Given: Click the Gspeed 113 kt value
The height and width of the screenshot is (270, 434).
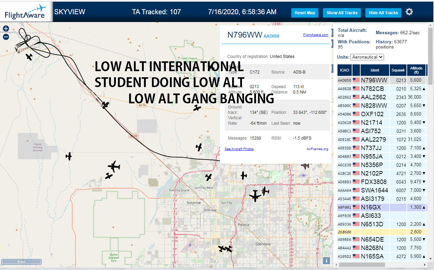Looking at the screenshot, I should pyautogui.click(x=299, y=87).
